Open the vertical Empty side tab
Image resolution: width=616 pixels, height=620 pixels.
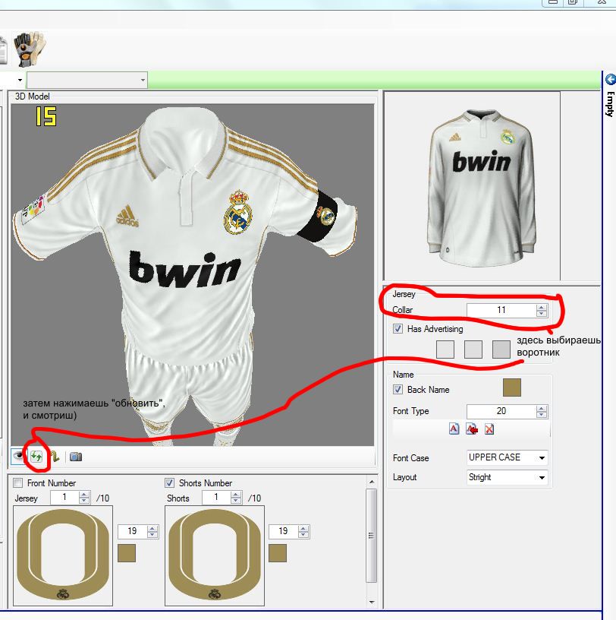611,104
